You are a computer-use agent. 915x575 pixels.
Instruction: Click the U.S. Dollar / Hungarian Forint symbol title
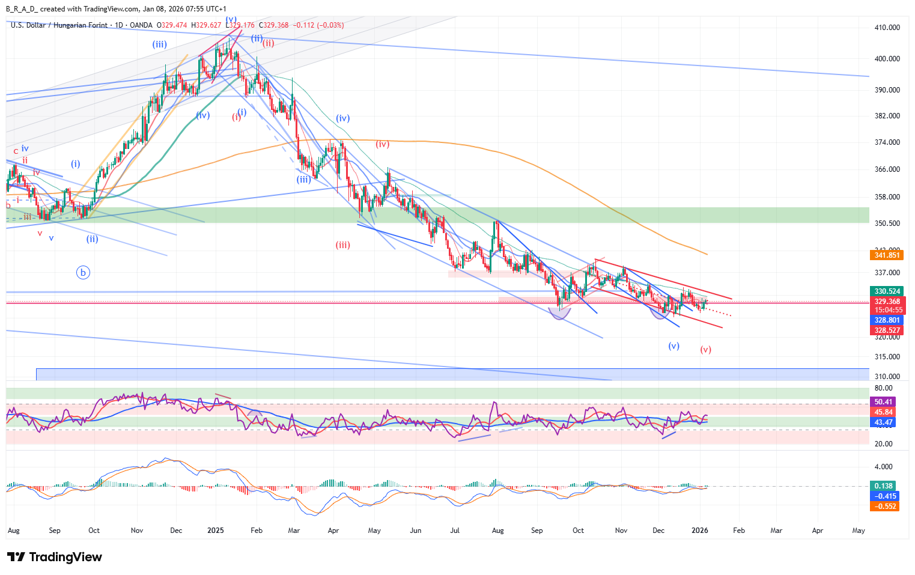pyautogui.click(x=59, y=25)
